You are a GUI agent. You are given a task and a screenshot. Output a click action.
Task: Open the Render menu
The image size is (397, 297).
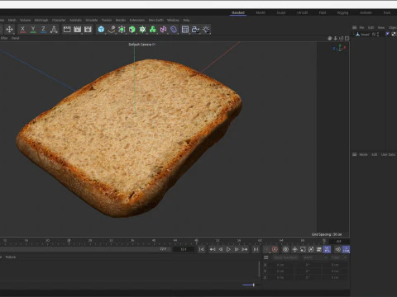point(121,20)
